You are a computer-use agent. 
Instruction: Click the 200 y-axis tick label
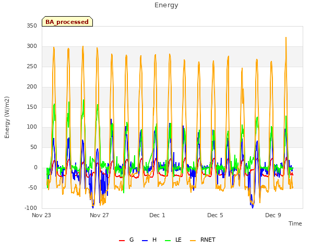[32, 87]
